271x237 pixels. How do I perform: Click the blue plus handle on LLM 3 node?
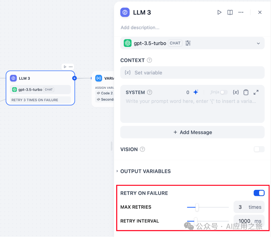coord(74,78)
